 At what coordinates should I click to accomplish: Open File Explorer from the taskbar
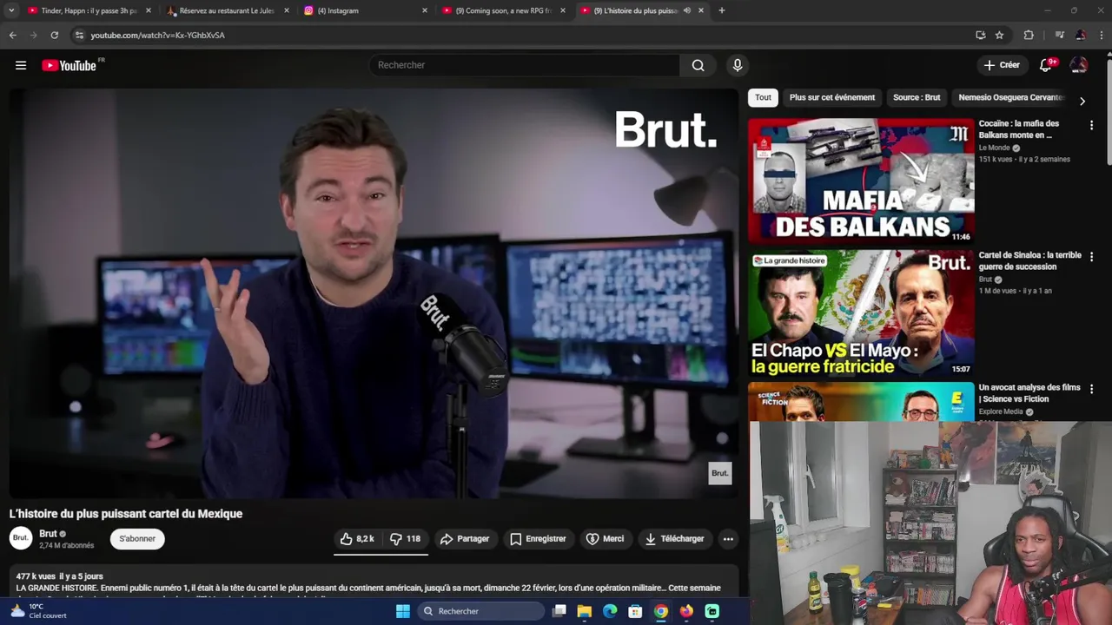click(585, 611)
